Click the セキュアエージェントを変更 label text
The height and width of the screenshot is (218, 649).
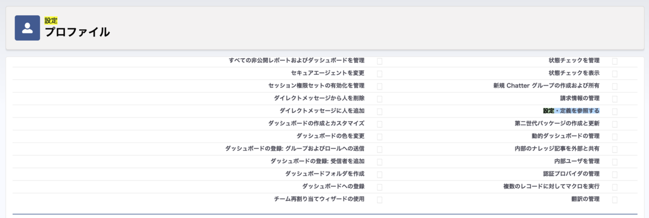(328, 72)
